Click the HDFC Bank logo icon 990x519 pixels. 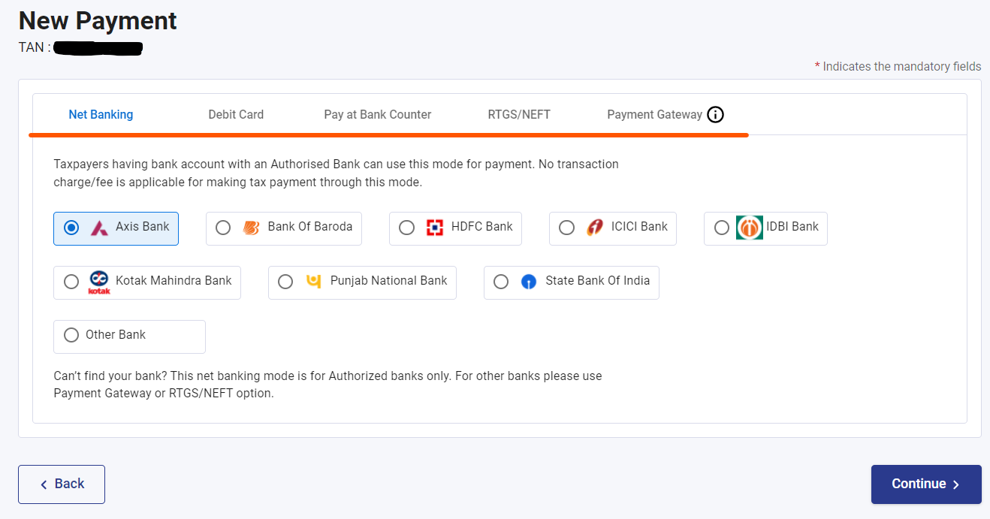(x=432, y=227)
